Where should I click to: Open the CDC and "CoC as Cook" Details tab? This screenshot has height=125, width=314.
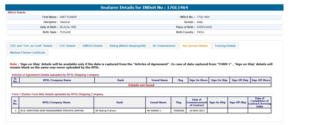31,46
